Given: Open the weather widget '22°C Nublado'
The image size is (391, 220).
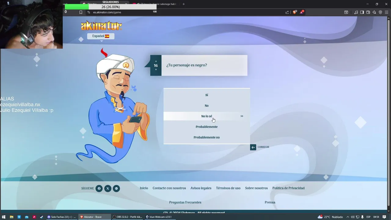Looking at the screenshot, I should tap(330, 217).
